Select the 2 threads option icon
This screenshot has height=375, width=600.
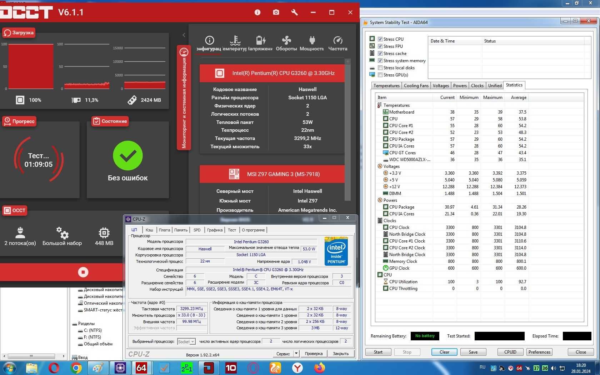pos(20,232)
